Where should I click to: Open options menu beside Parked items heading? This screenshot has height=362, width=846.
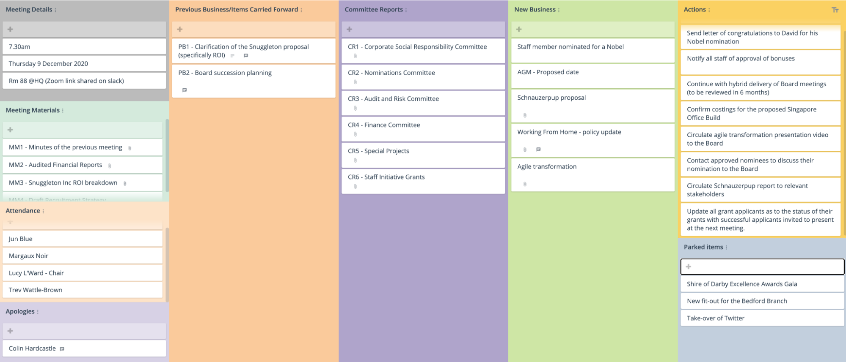coord(726,248)
